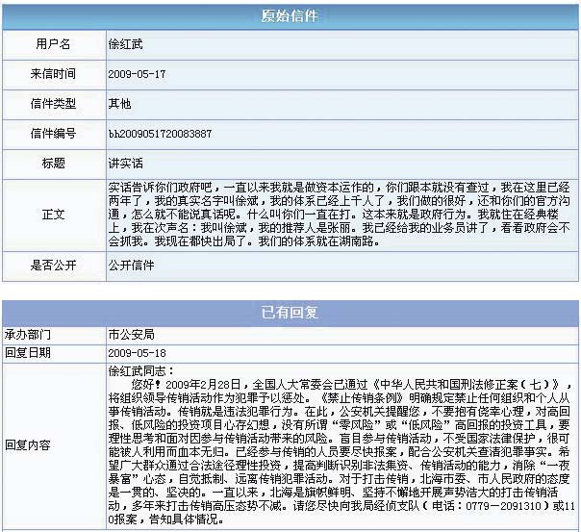The height and width of the screenshot is (532, 581).
Task: Click the title text 讲实话
Action: click(x=126, y=162)
